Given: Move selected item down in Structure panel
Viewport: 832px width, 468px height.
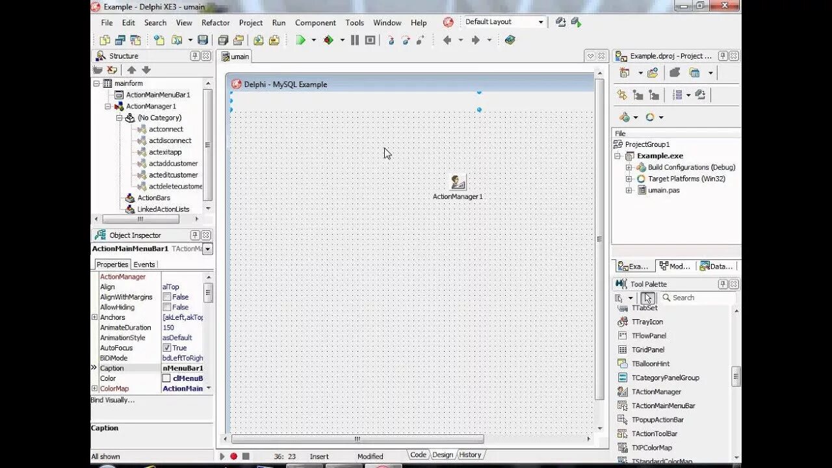Looking at the screenshot, I should [x=146, y=70].
